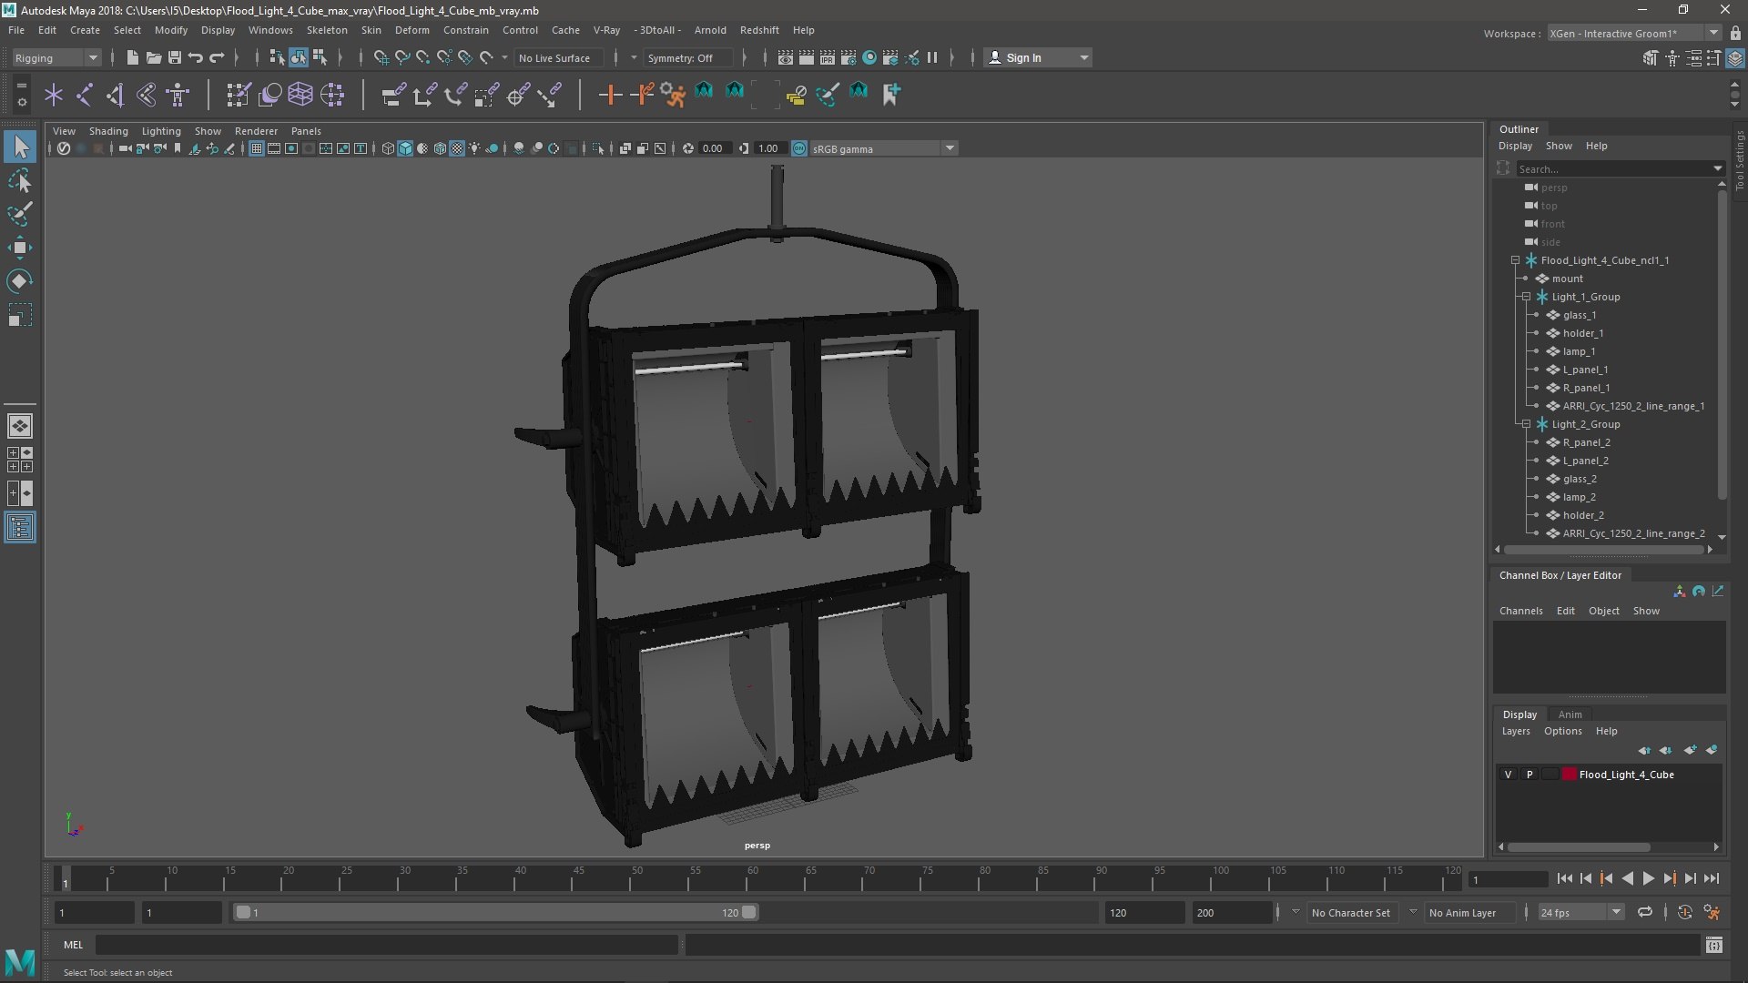Screen dimensions: 1748x983
Task: Pick the Paint Selection tool
Action: pos(19,215)
